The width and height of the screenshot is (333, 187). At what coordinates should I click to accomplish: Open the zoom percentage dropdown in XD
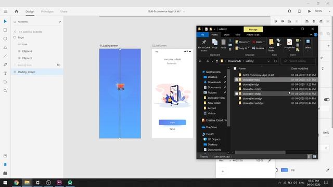[329, 11]
